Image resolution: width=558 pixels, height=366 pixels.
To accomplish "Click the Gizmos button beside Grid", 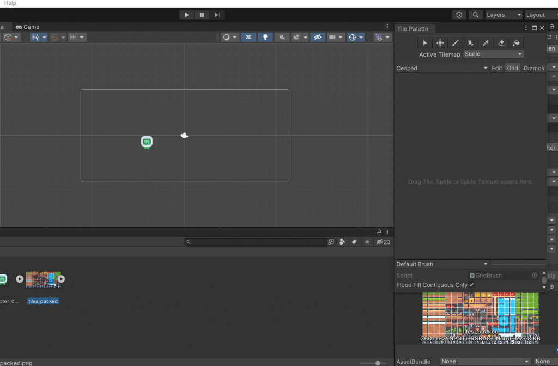I will pos(533,68).
